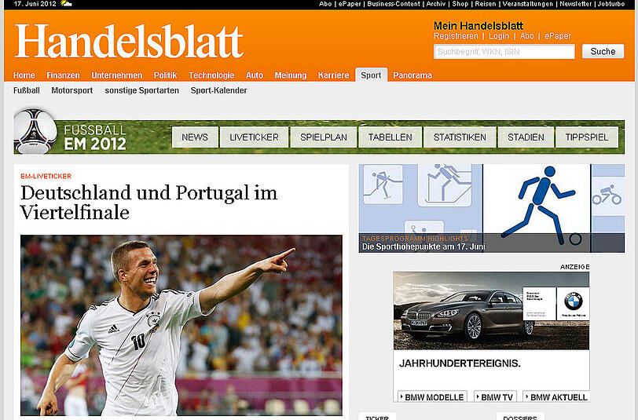Click the TABELLEN button
This screenshot has width=638, height=420.
(x=390, y=137)
